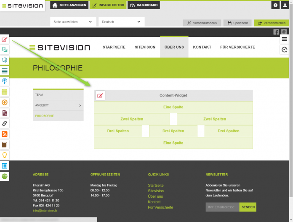Select the podcast broadcast widget icon
Viewport: 293px width, 222px height.
(5, 81)
